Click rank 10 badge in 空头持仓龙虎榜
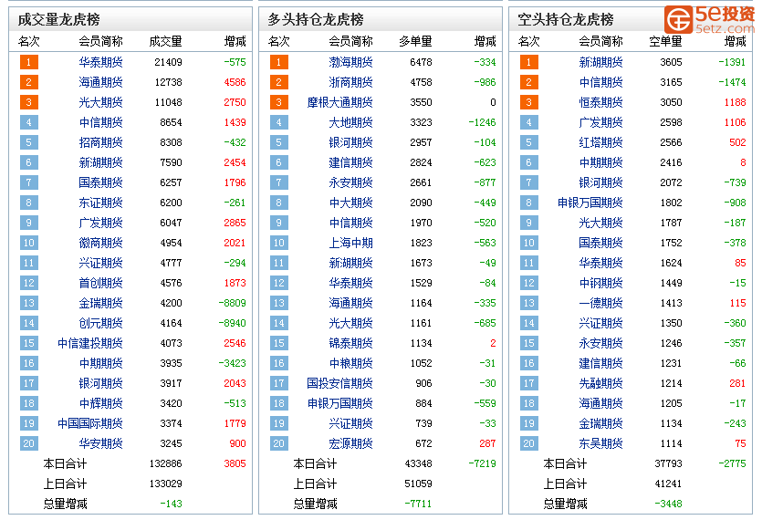Viewport: 762px width, 520px height. pyautogui.click(x=528, y=243)
